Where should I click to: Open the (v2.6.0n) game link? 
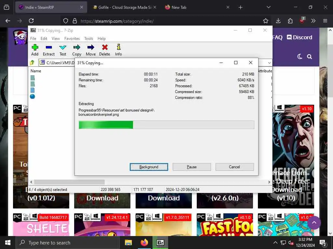(x=225, y=198)
